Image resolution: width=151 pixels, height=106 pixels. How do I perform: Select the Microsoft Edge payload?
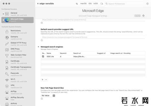click(x=18, y=20)
